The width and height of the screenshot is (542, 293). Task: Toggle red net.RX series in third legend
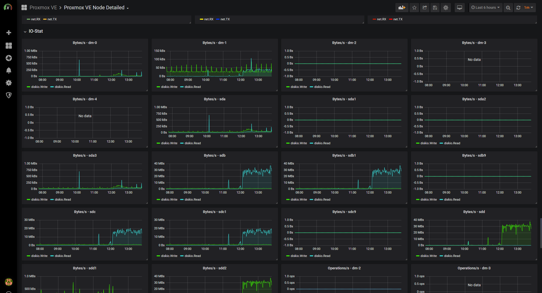[381, 19]
